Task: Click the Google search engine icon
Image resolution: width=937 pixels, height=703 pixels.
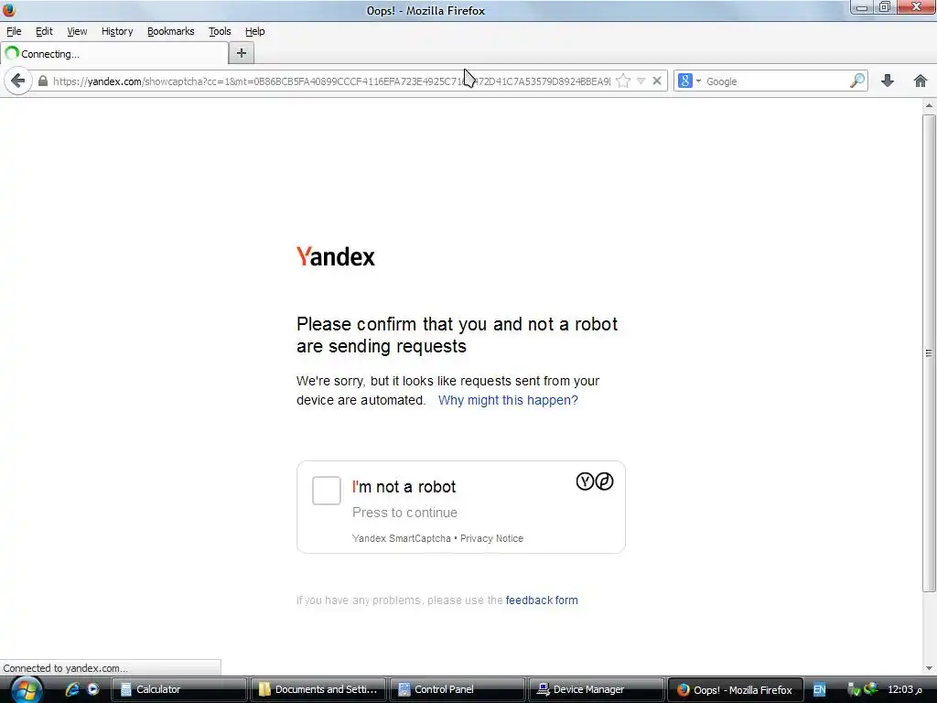Action: point(685,81)
